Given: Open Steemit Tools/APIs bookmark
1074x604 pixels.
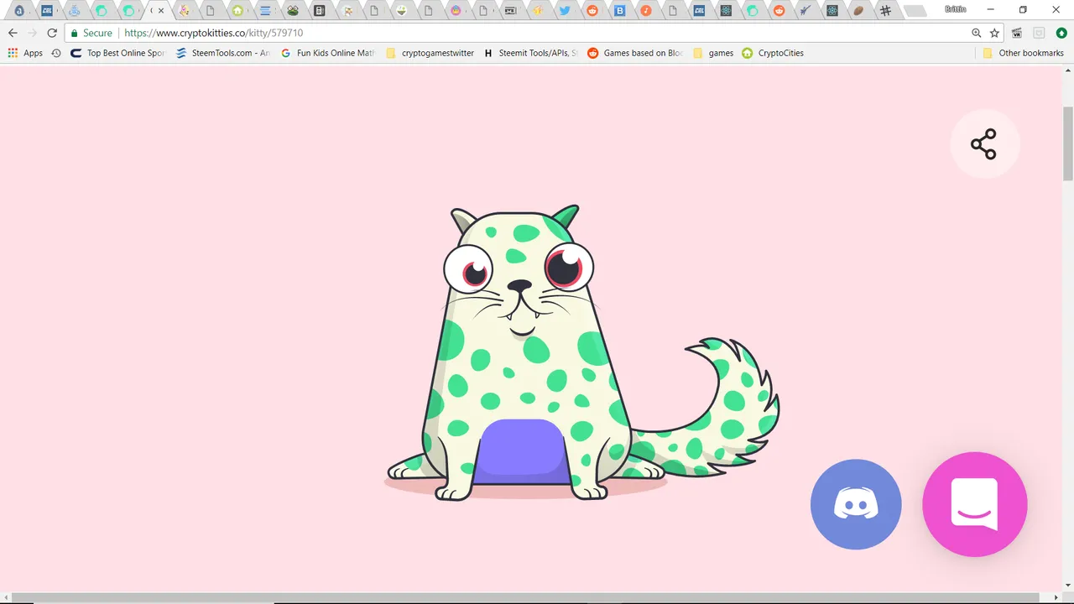Looking at the screenshot, I should point(530,53).
